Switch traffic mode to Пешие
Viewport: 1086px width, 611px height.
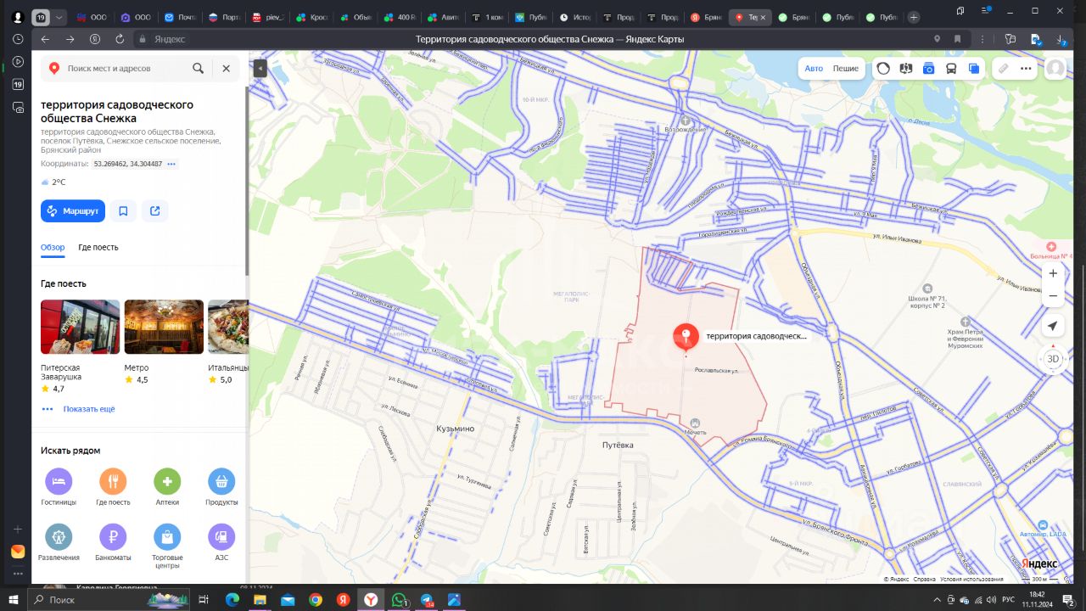click(x=845, y=69)
